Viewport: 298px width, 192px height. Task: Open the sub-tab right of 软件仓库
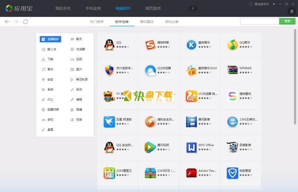147,22
